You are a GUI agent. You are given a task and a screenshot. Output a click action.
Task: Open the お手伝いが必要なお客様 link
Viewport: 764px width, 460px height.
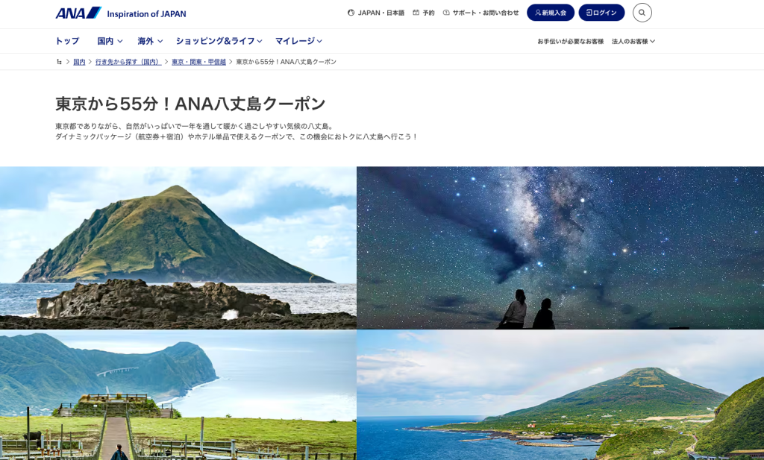(x=570, y=41)
